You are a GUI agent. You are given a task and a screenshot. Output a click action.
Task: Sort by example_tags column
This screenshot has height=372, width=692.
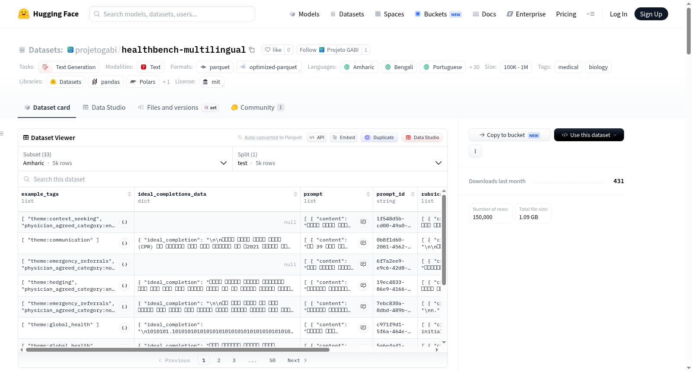pyautogui.click(x=129, y=194)
